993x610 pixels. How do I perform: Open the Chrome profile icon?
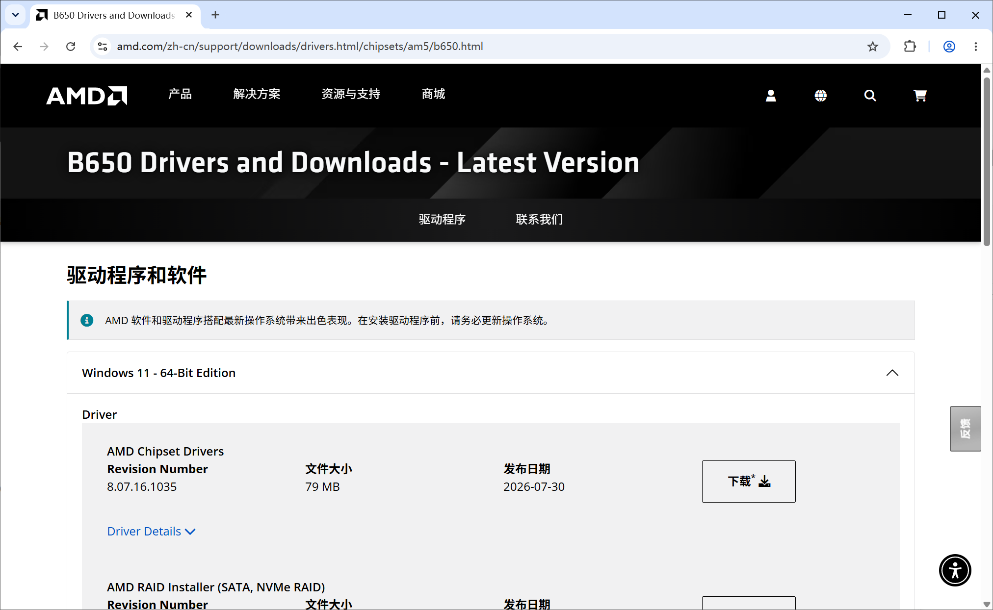point(949,47)
